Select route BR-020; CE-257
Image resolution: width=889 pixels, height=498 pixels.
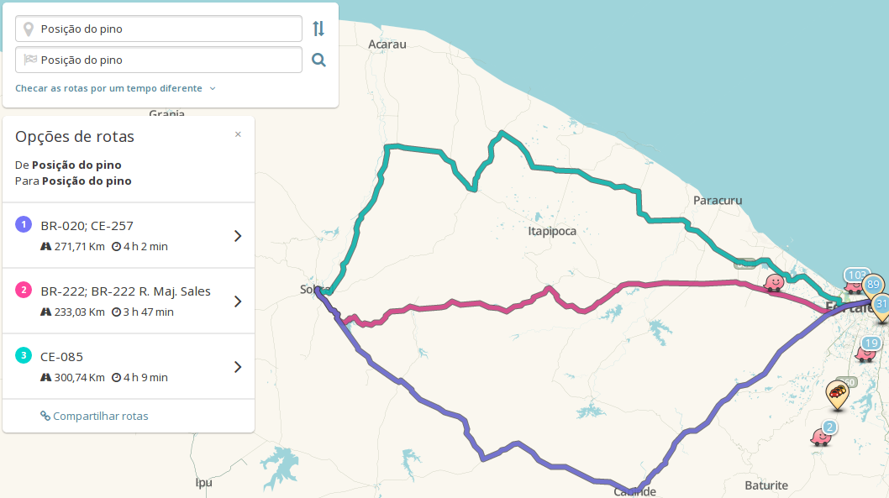[x=129, y=235]
